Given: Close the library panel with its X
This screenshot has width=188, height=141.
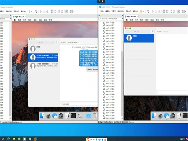Looking at the screenshot, I should click(122, 15).
